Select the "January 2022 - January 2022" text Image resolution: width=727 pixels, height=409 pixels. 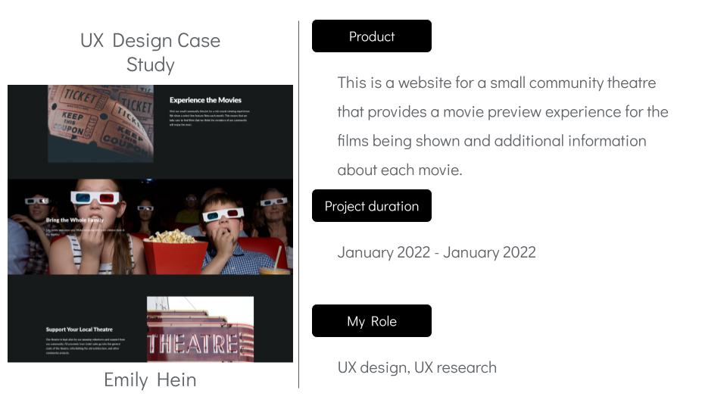pyautogui.click(x=436, y=252)
